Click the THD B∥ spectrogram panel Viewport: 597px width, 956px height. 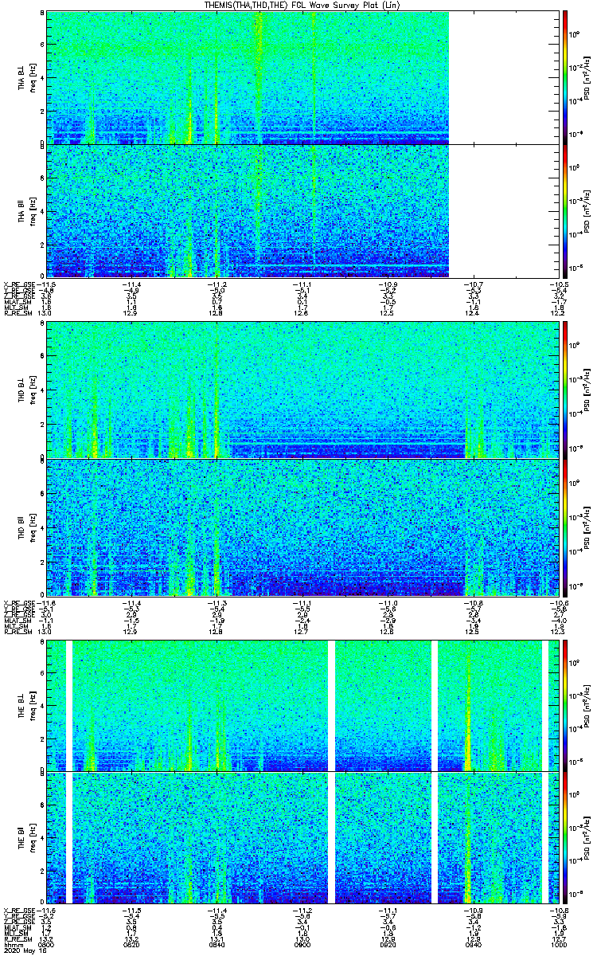[x=302, y=527]
